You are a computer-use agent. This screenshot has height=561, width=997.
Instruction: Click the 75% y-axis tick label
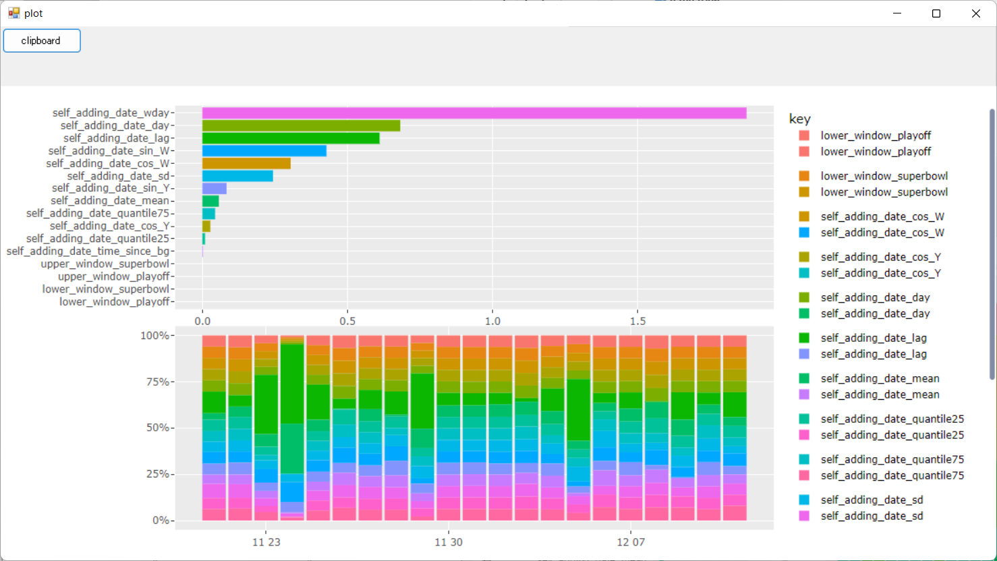(x=159, y=382)
